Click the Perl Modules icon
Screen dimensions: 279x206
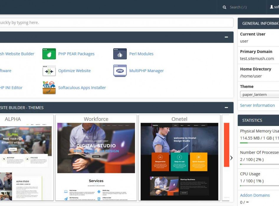tap(120, 54)
